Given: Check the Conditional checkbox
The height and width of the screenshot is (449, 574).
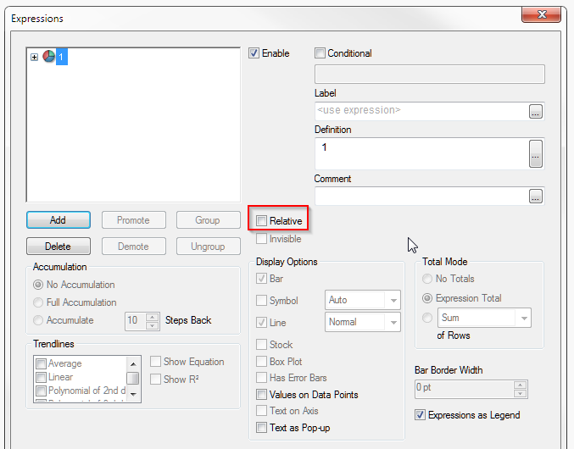Looking at the screenshot, I should coord(320,53).
